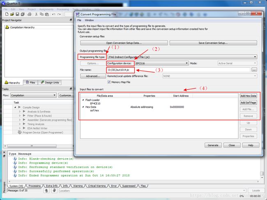Open File menu in Convert Programming File dialog

pos(79,20)
